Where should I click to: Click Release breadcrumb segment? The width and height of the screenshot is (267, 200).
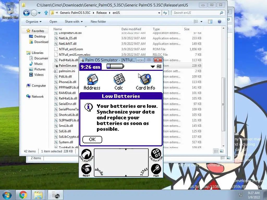tap(101, 13)
